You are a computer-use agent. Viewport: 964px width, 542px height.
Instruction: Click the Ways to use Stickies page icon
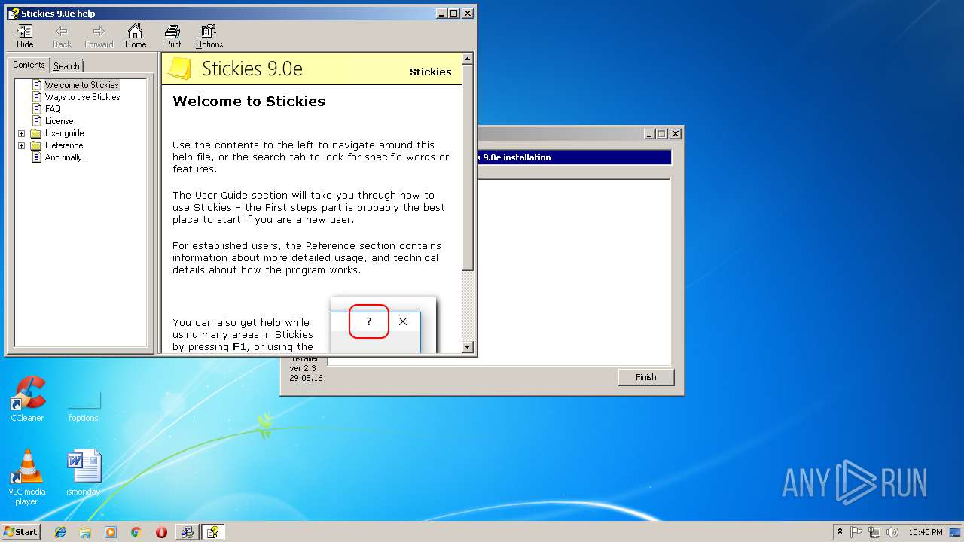(x=37, y=97)
